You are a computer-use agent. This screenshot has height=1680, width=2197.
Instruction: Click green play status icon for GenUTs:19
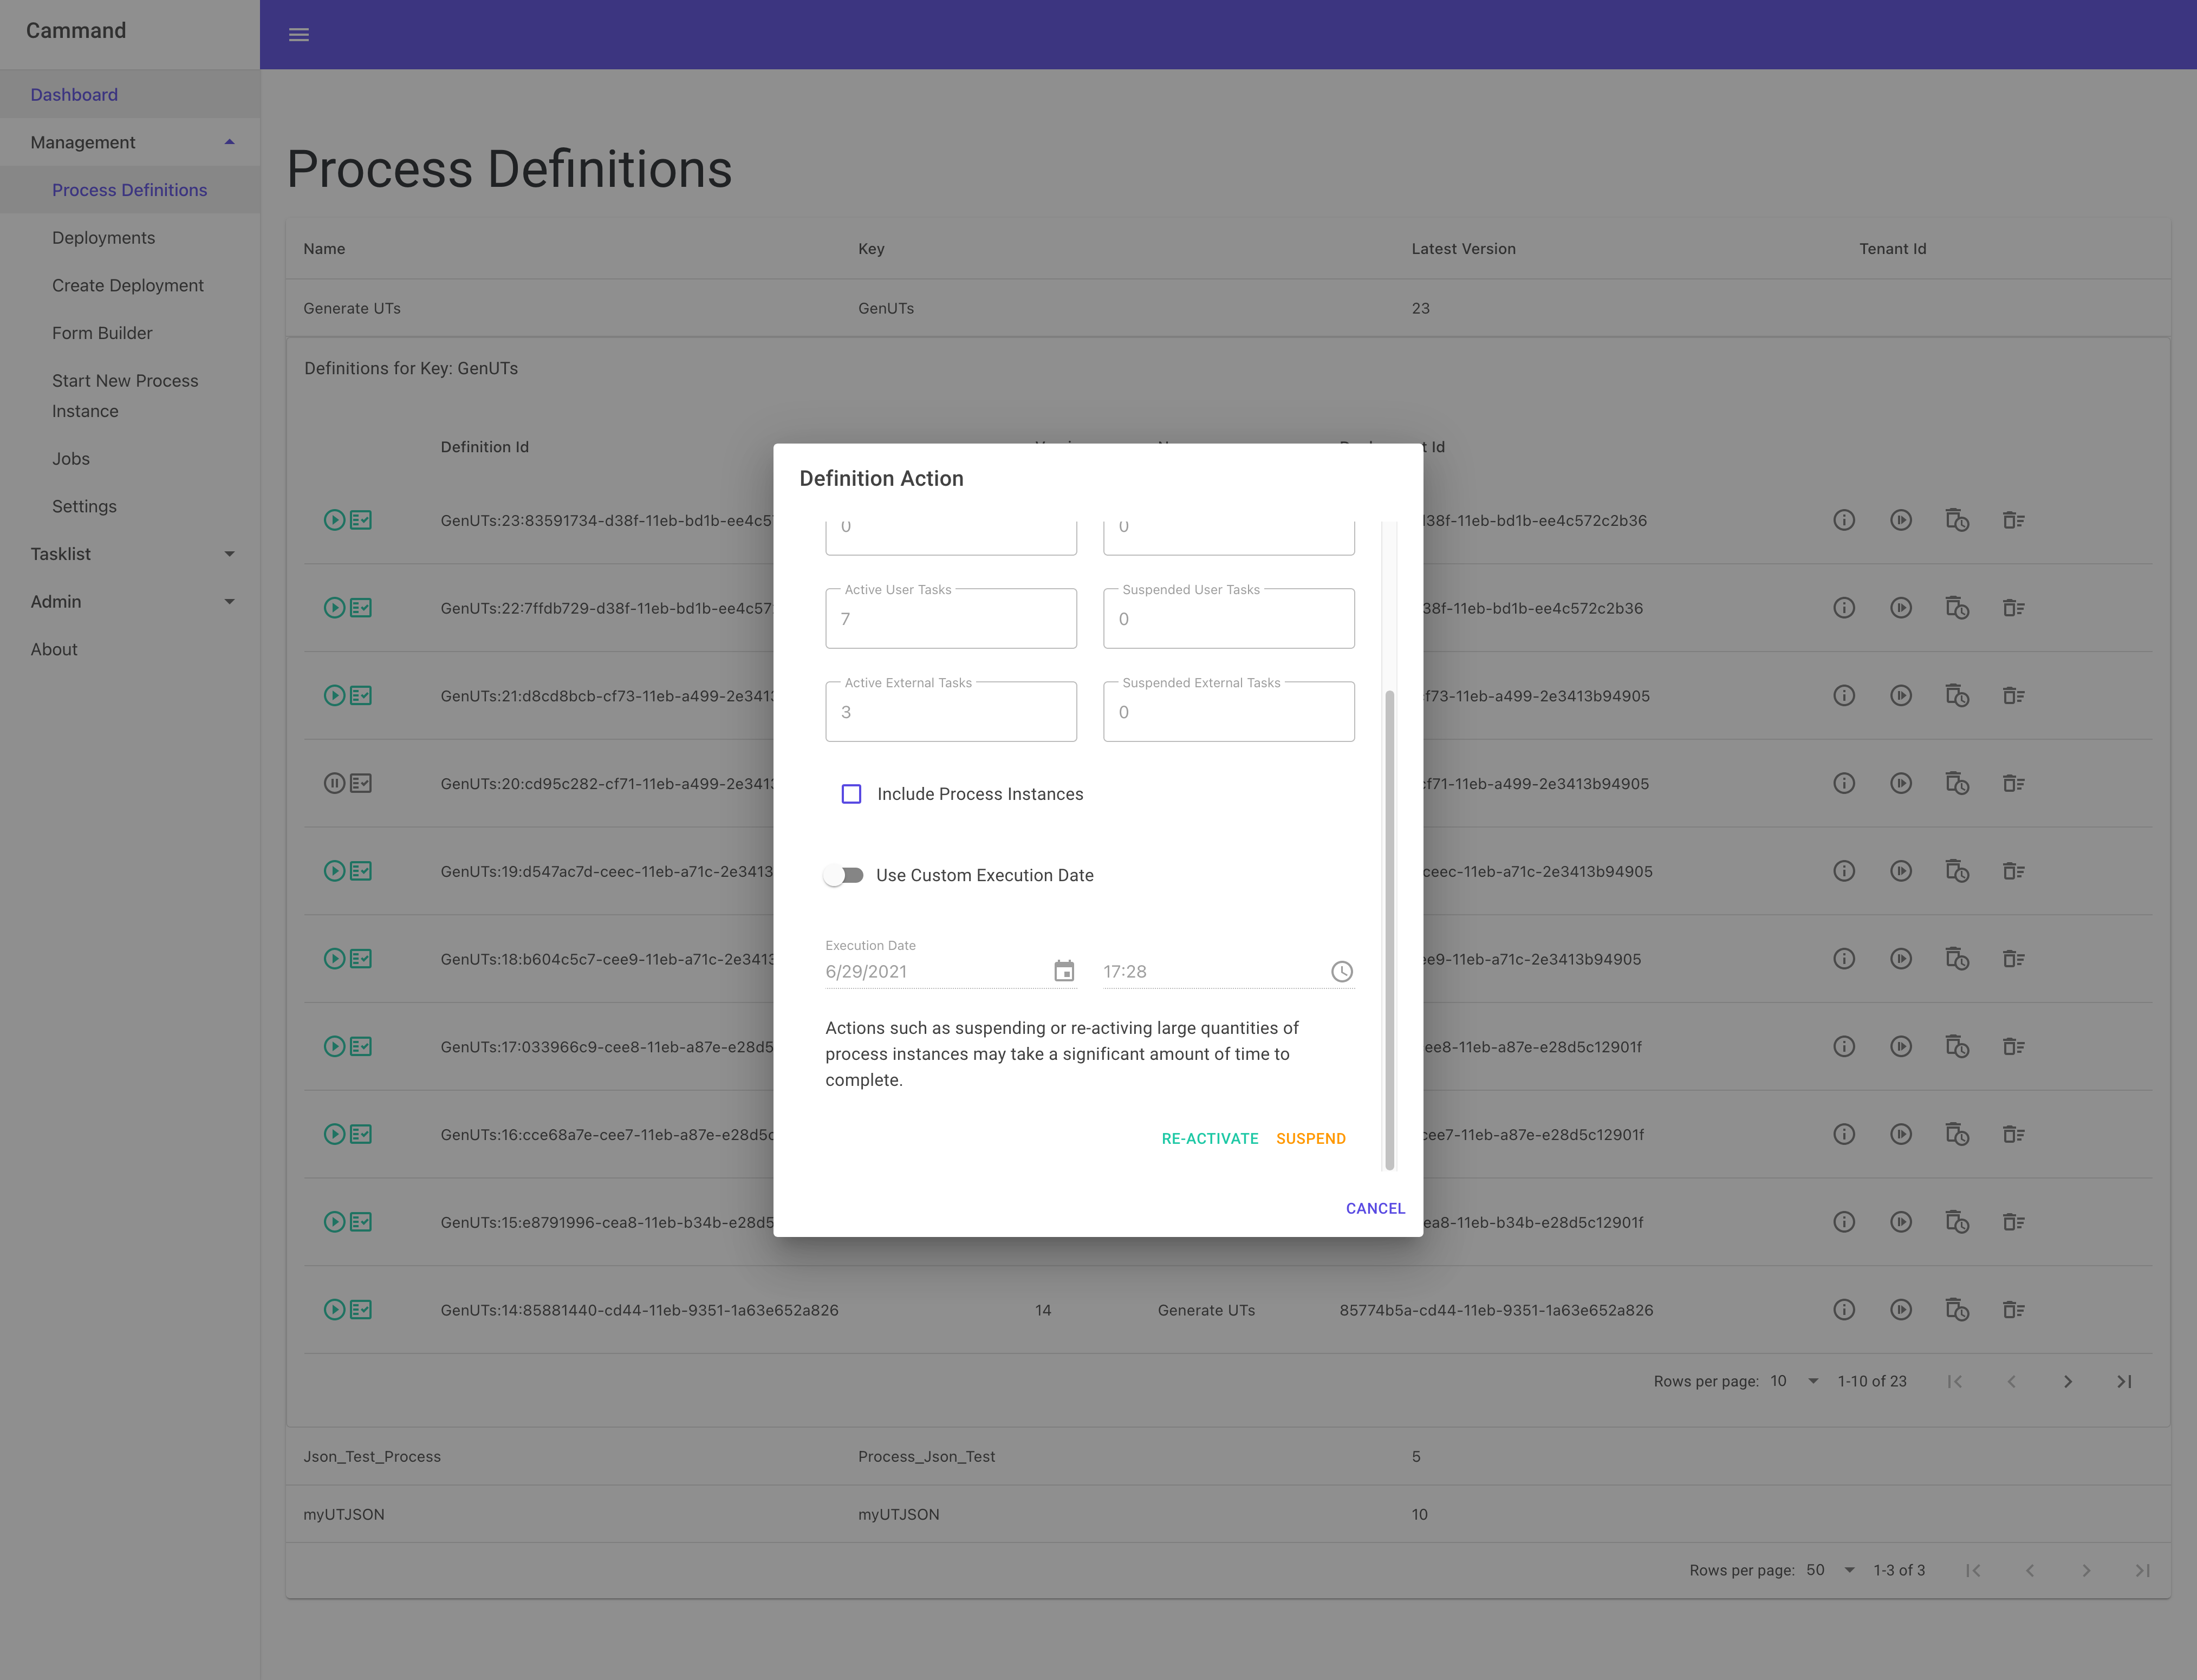tap(334, 871)
